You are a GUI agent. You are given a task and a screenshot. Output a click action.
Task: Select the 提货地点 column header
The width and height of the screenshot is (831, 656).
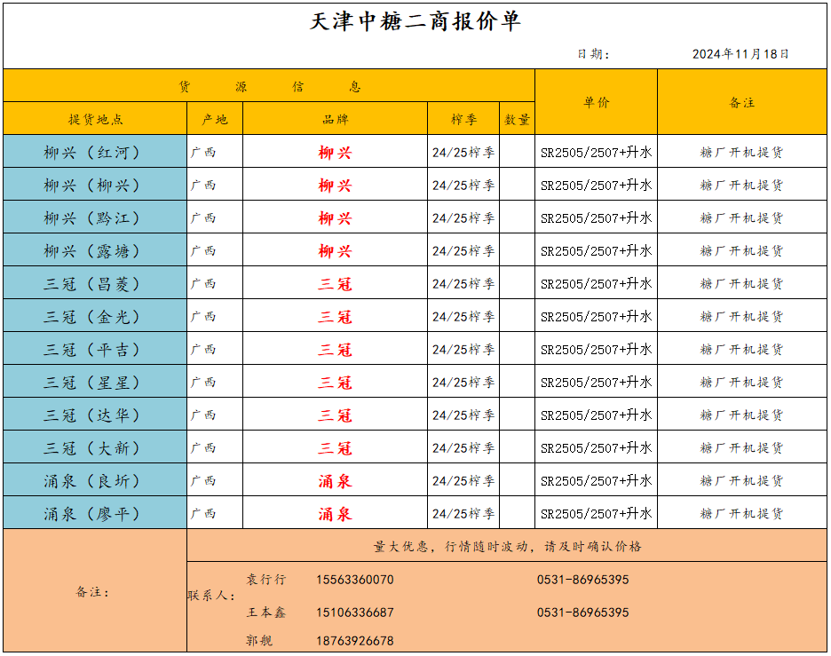point(95,119)
